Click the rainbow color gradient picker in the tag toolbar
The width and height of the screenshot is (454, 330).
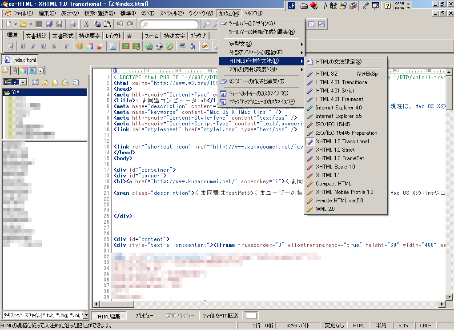[x=90, y=46]
